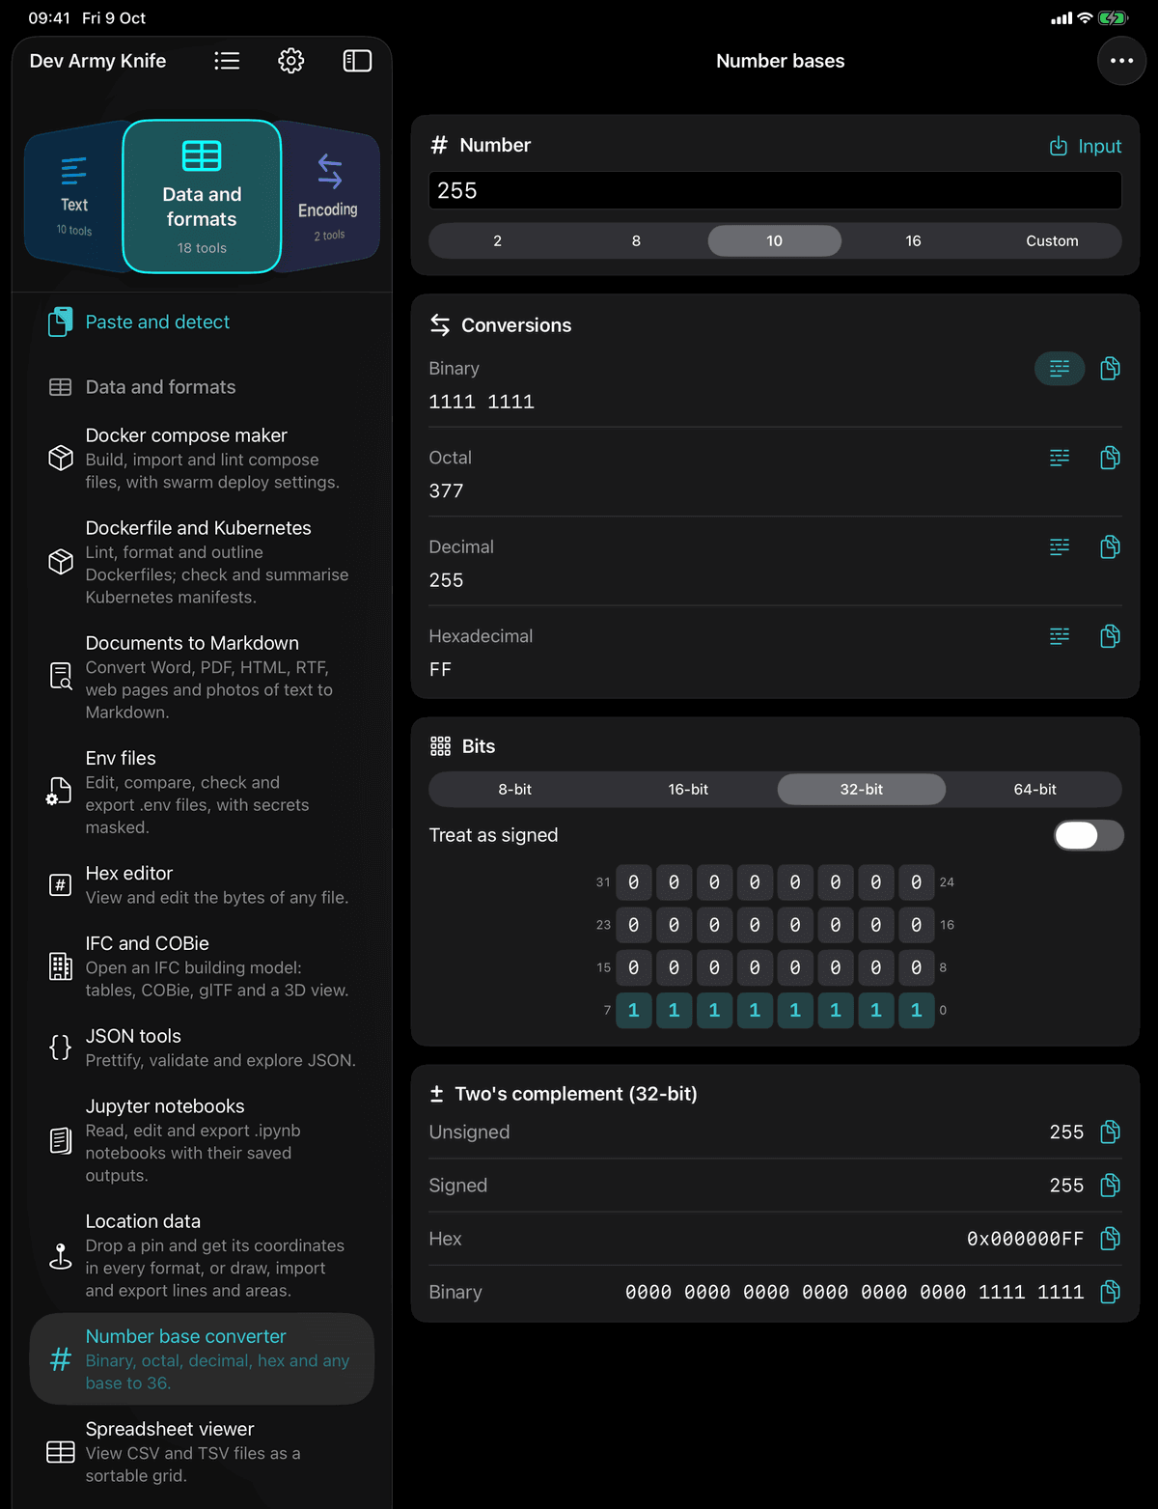Viewport: 1158px width, 1509px height.
Task: Click the Binary value 1111 1111
Action: coord(482,402)
